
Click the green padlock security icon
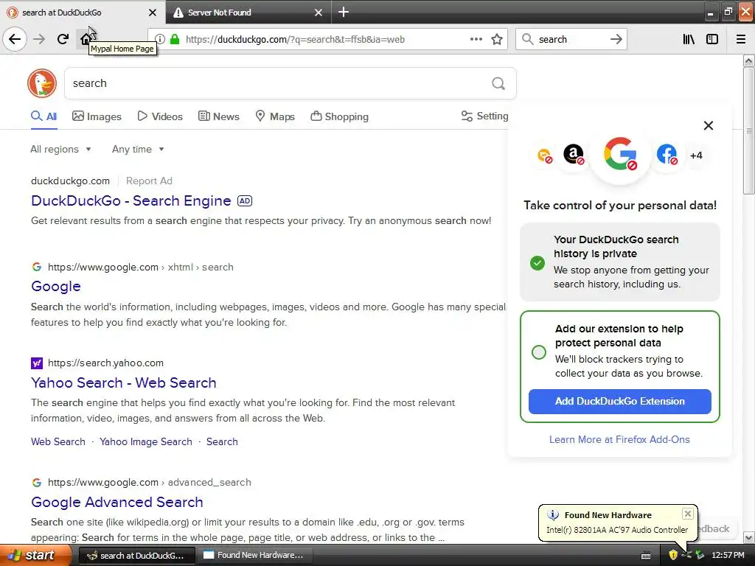point(175,39)
